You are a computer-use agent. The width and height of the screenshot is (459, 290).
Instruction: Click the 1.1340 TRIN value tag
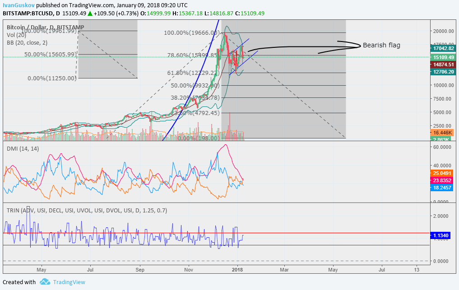[440, 235]
